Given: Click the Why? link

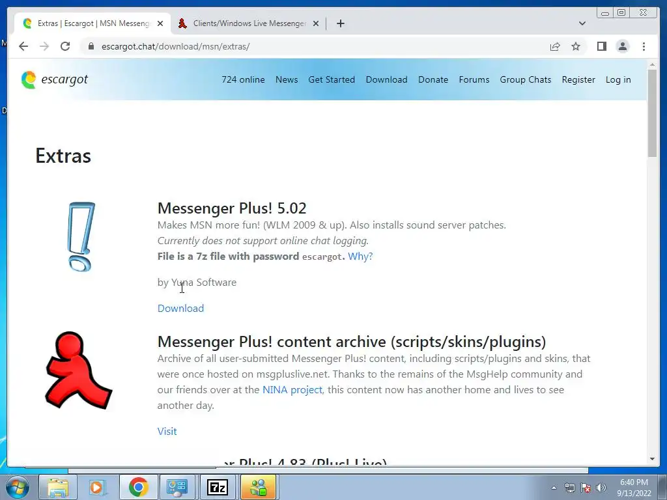Looking at the screenshot, I should 360,257.
